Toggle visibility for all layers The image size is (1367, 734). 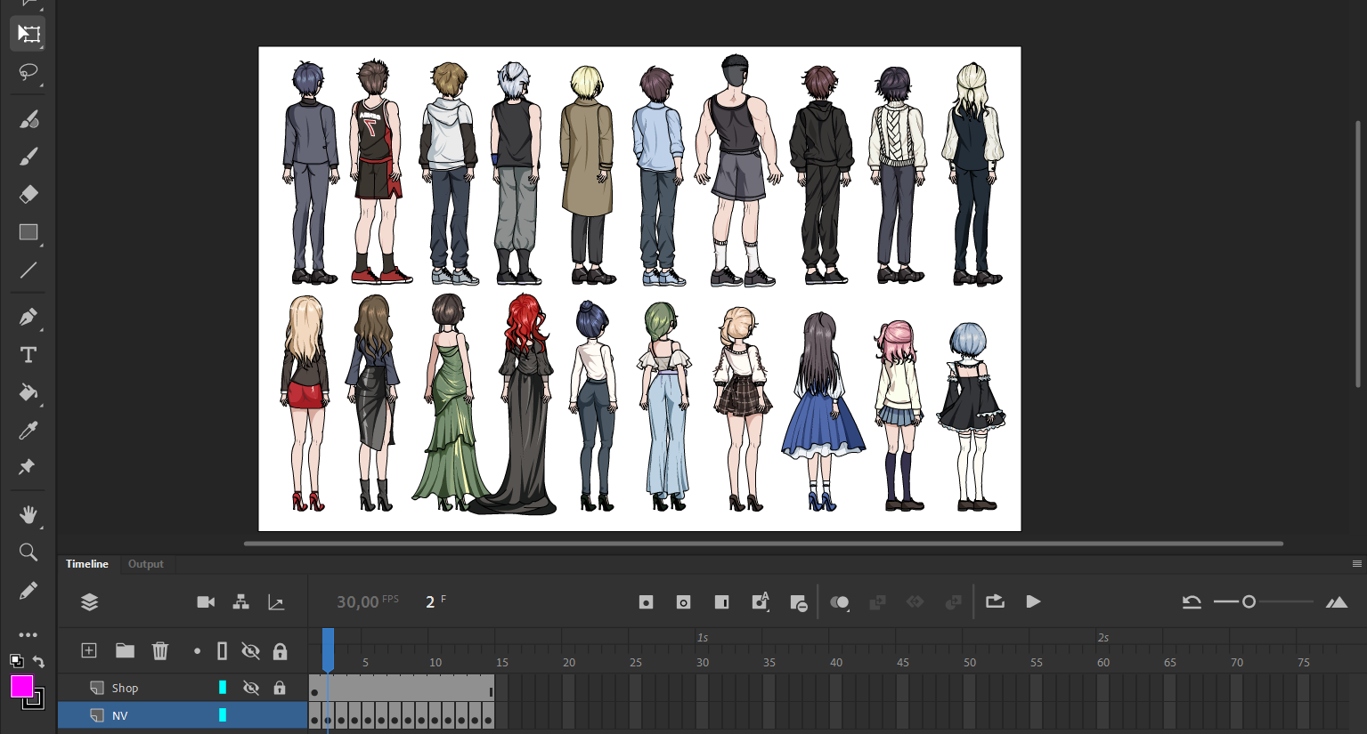(x=251, y=651)
